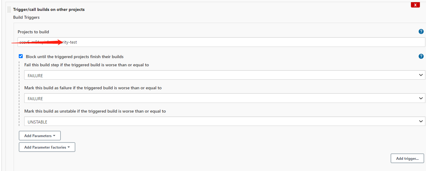
Task: Open help for Projects to build
Action: point(421,31)
